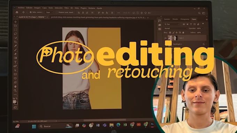Image resolution: width=237 pixels, height=133 pixels.
Task: Filter layers by type (T) icon
Action: [x=191, y=24]
